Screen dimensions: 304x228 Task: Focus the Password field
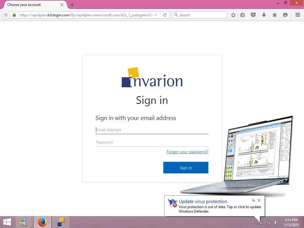(x=152, y=142)
